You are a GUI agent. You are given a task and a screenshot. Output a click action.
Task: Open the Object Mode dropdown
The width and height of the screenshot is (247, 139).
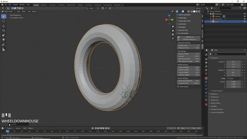[x=8, y=11]
